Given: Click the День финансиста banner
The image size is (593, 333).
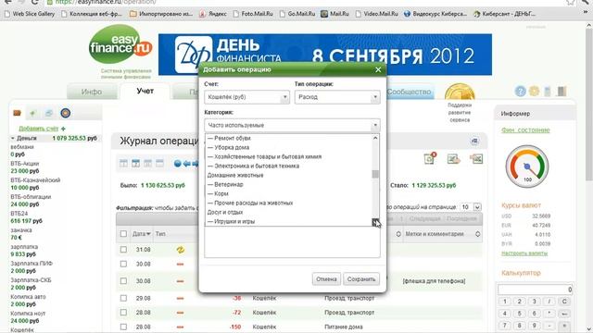Looking at the screenshot, I should pos(325,55).
